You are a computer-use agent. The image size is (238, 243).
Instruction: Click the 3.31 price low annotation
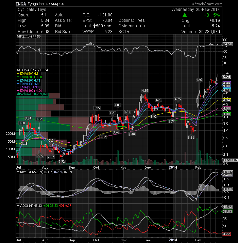point(191,137)
